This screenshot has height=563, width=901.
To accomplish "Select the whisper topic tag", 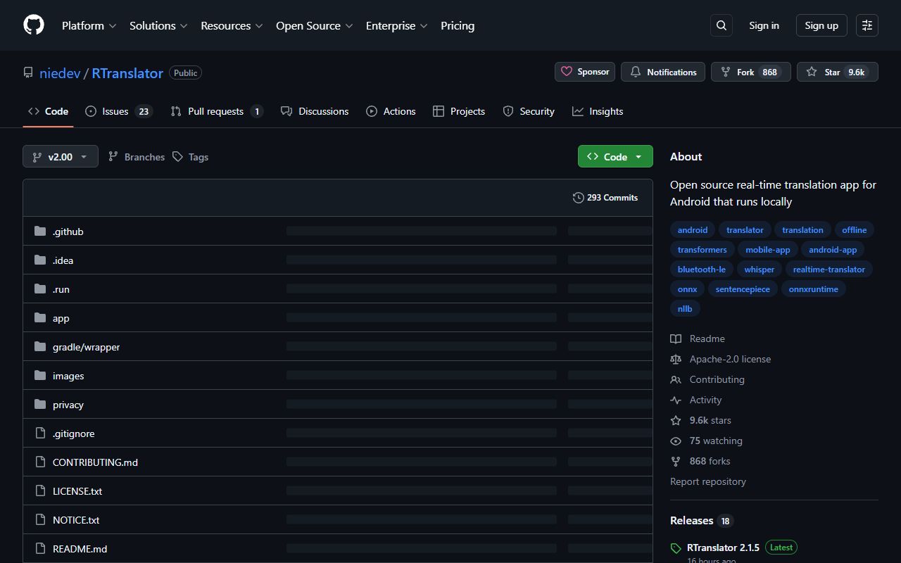I will [759, 269].
